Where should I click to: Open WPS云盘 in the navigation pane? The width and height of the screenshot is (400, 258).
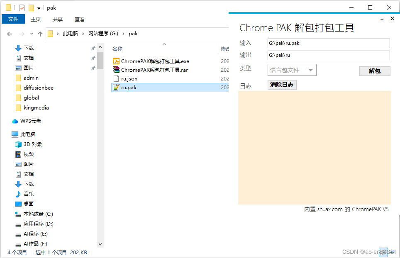click(x=31, y=121)
